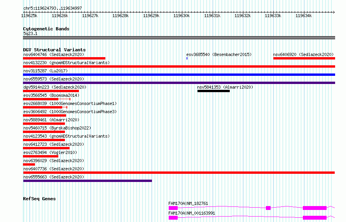Open esv3606492 (1000GenomesConsortiumPhase3) label

tap(70, 112)
